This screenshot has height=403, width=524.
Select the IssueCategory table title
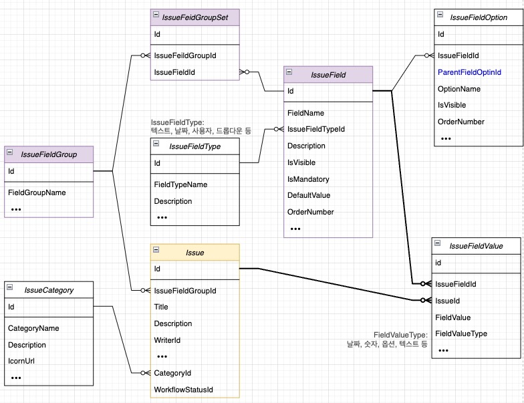[49, 290]
